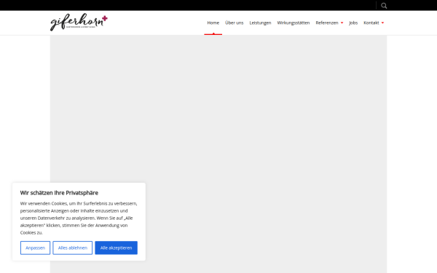
Task: Click the Anpassen cookie button
Action: 35,248
